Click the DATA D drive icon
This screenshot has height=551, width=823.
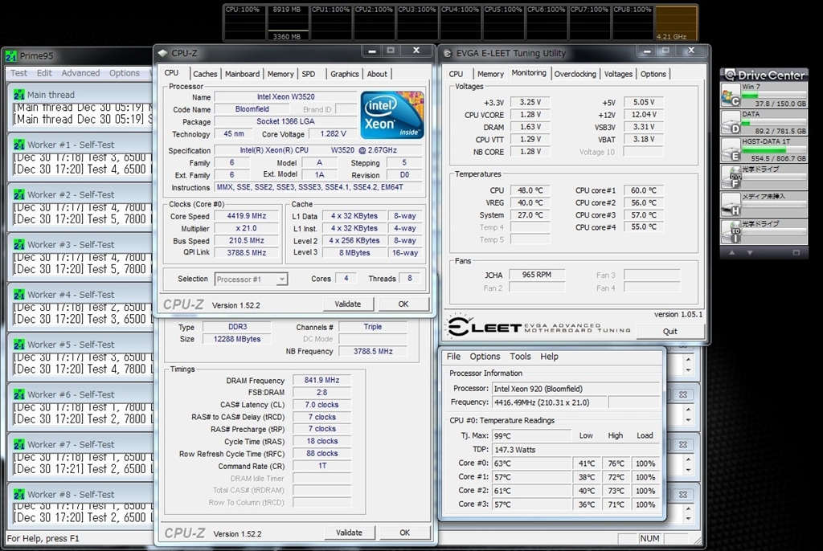coord(731,122)
